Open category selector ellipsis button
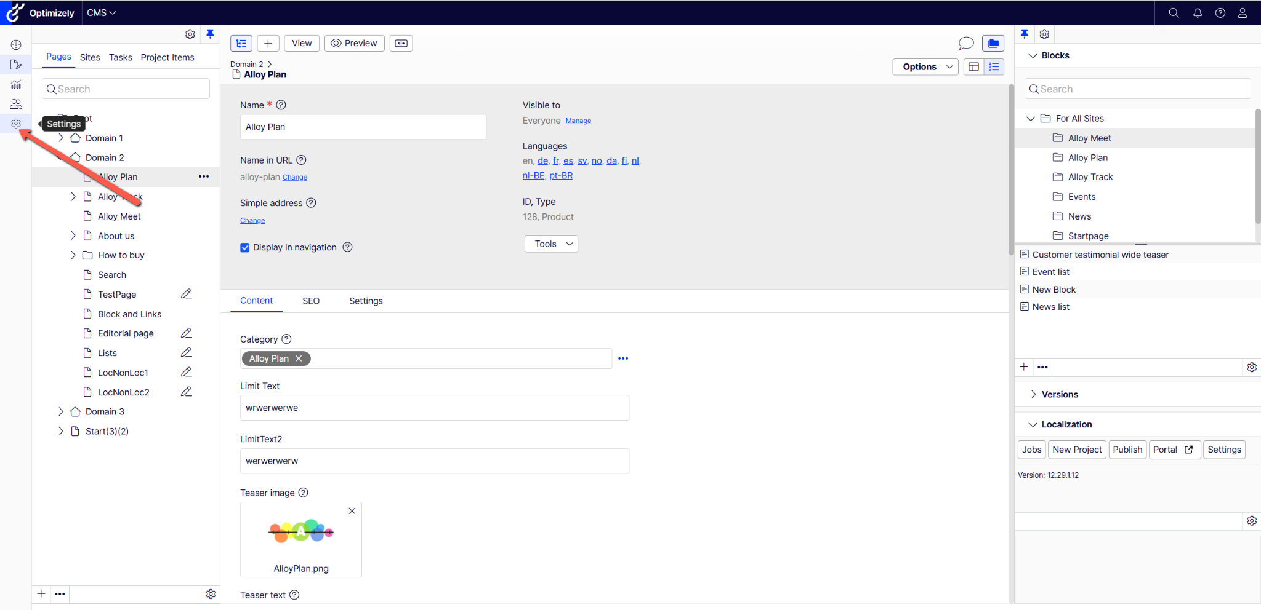Viewport: 1261px width, 610px height. coord(623,358)
